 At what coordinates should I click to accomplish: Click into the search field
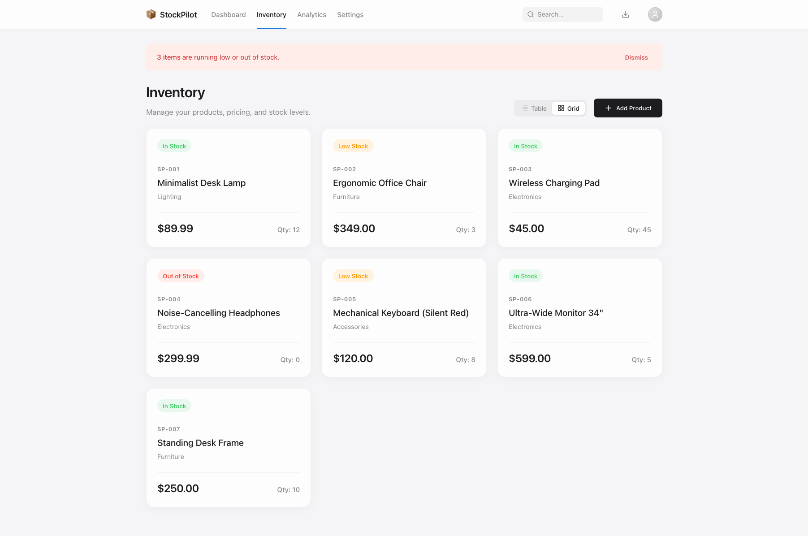tap(562, 14)
